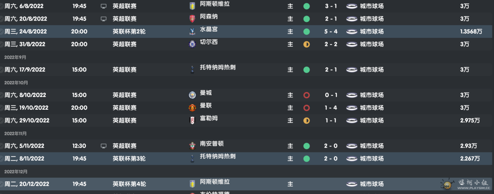Click the Manchester City crest icon
This screenshot has height=194, width=494.
[192, 95]
